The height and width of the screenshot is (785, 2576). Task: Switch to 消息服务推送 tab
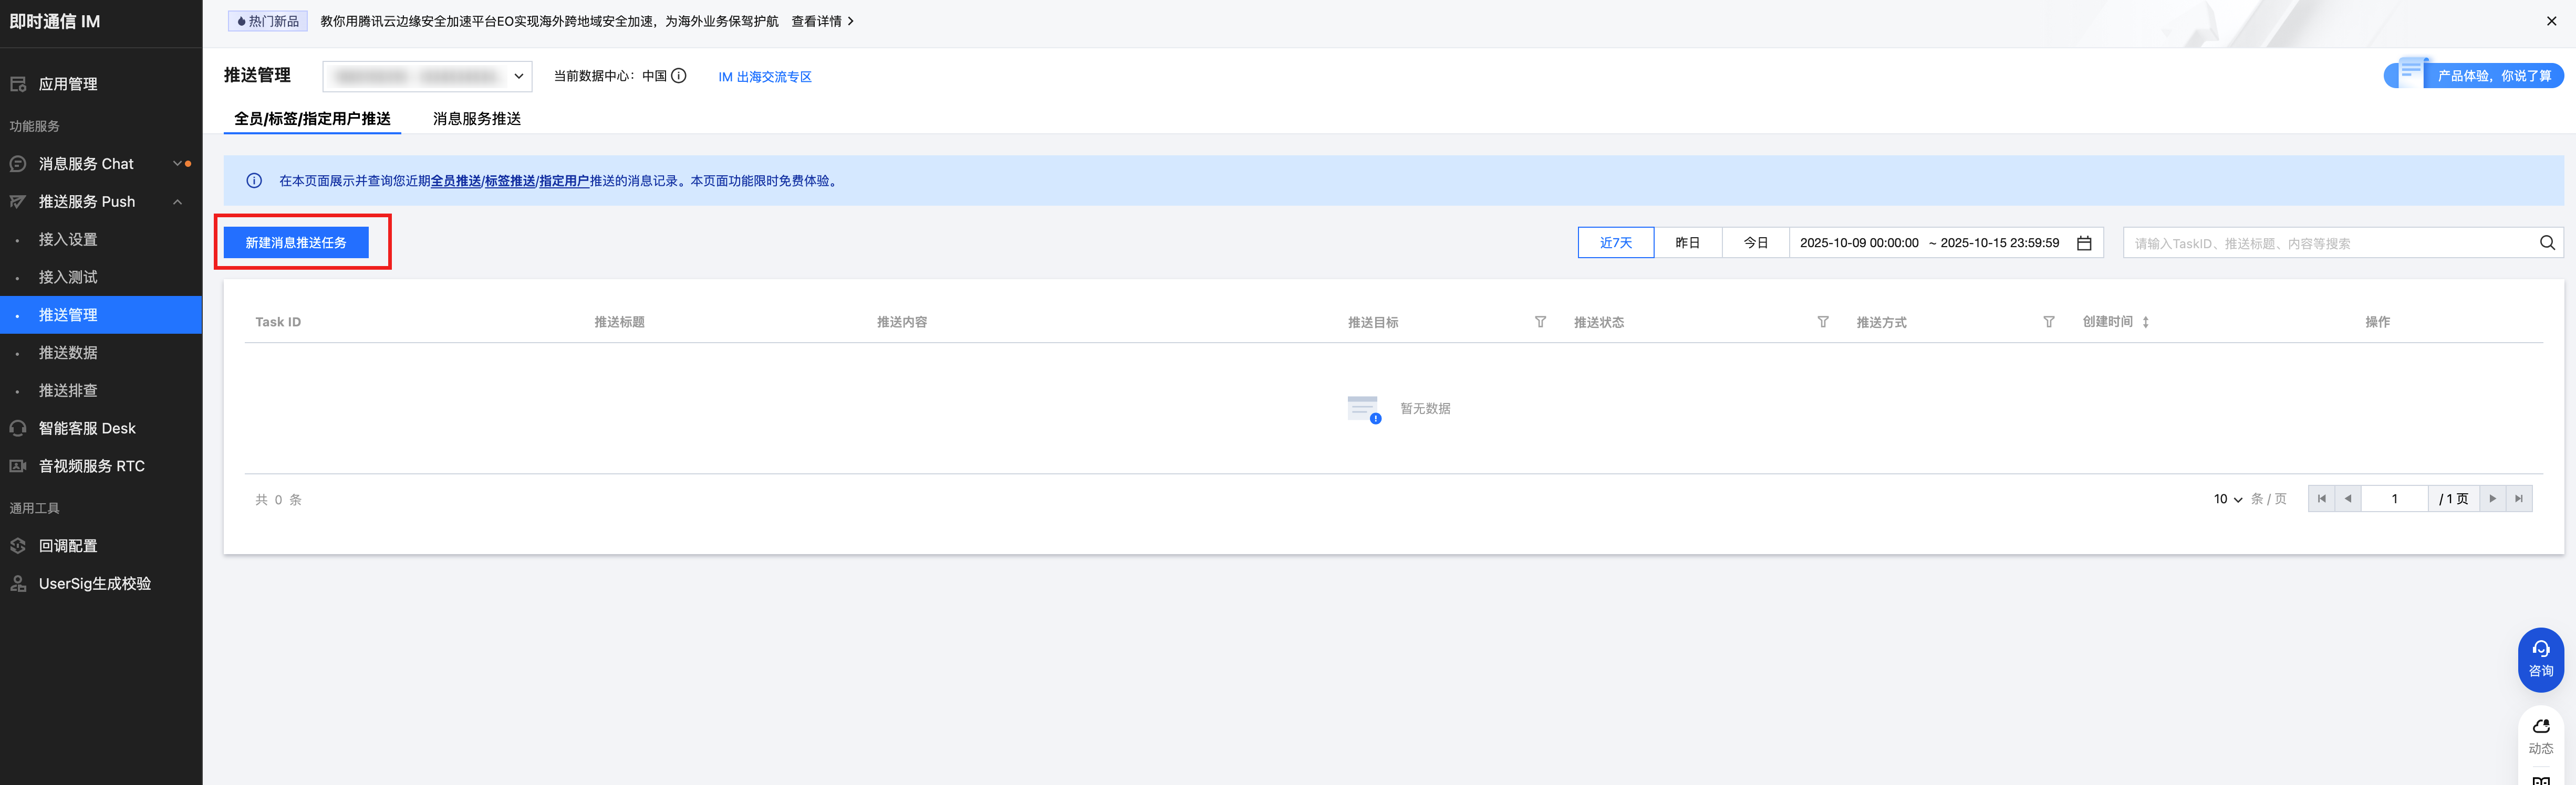point(476,119)
